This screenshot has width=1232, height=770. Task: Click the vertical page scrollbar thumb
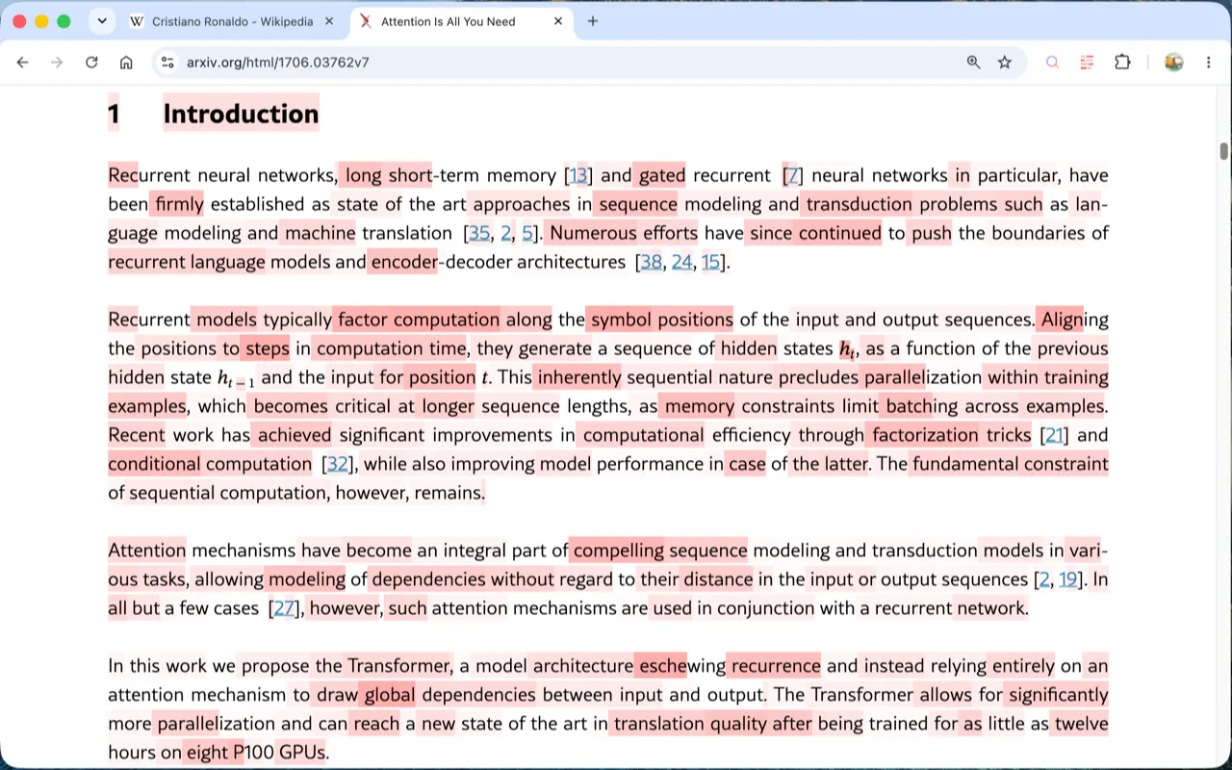[x=1224, y=151]
